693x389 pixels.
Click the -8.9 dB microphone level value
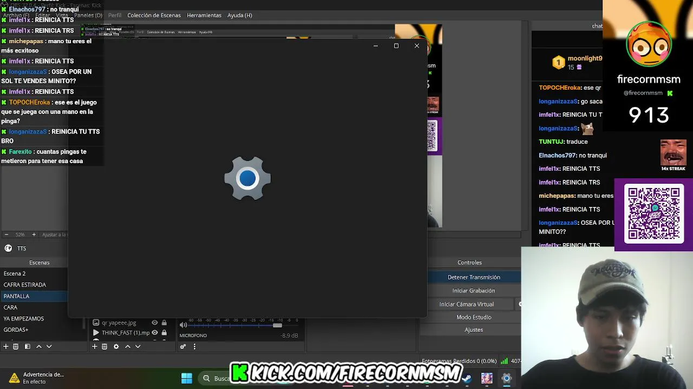pos(289,336)
